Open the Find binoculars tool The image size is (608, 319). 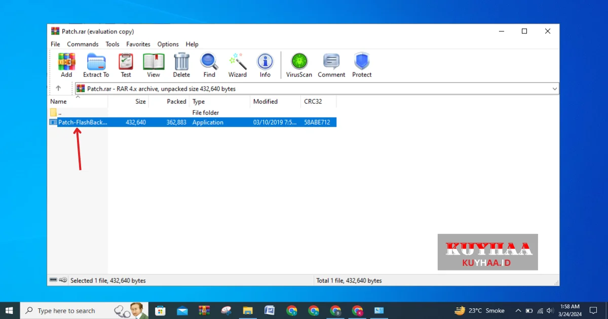point(209,65)
